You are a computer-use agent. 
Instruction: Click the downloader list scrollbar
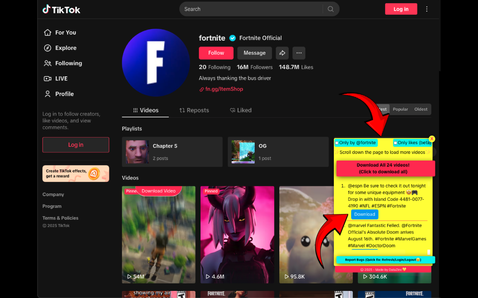tap(429, 252)
